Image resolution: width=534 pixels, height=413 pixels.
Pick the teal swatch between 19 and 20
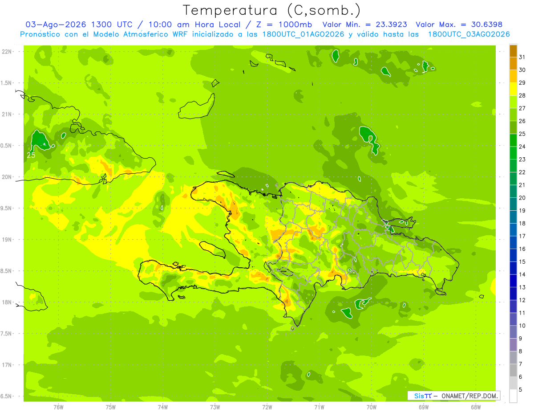(x=513, y=204)
